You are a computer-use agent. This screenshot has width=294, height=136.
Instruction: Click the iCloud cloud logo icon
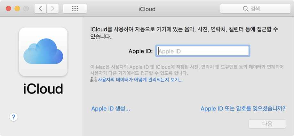43,52
